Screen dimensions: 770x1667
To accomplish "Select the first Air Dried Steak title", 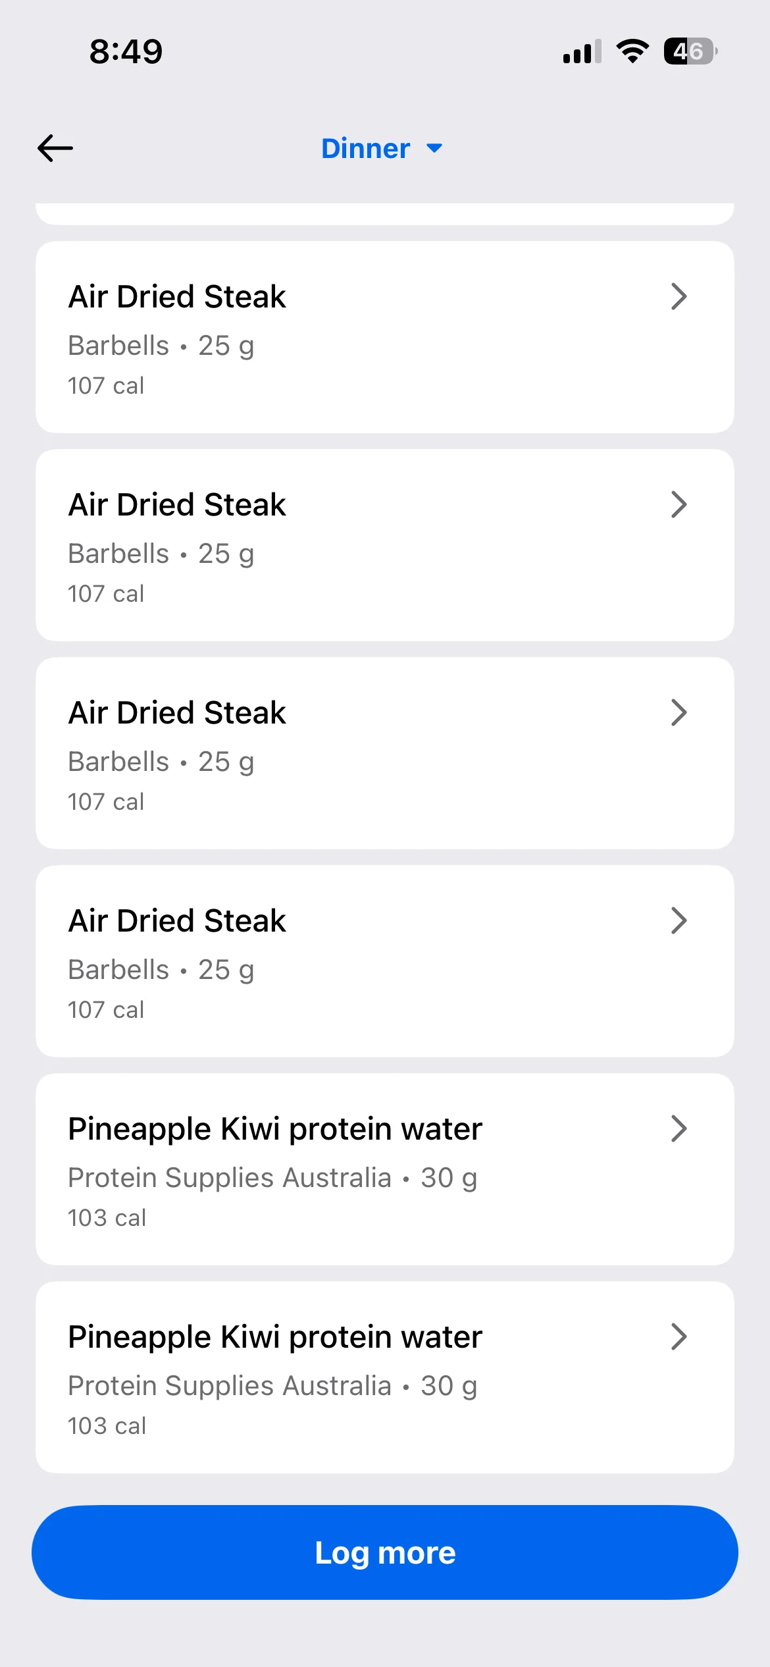I will coord(177,297).
